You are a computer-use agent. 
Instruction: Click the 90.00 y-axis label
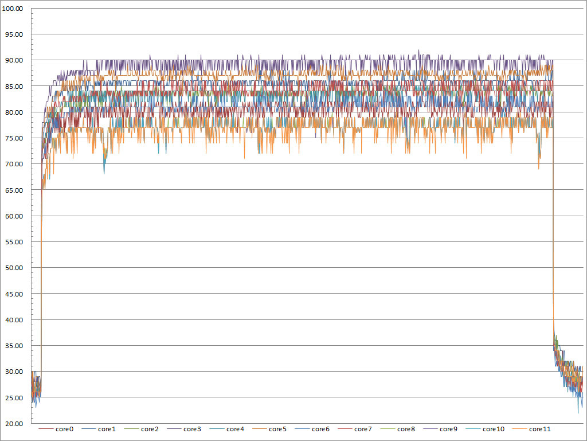(x=14, y=60)
